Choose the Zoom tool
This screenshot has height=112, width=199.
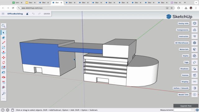click(x=3, y=94)
